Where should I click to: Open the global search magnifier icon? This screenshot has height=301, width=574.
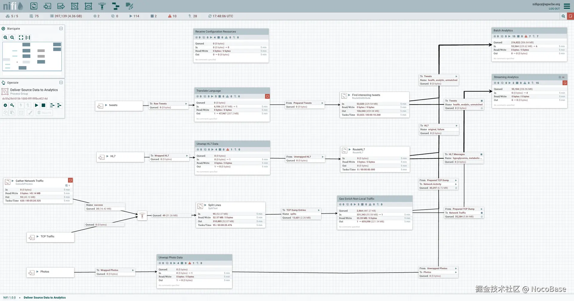563,16
